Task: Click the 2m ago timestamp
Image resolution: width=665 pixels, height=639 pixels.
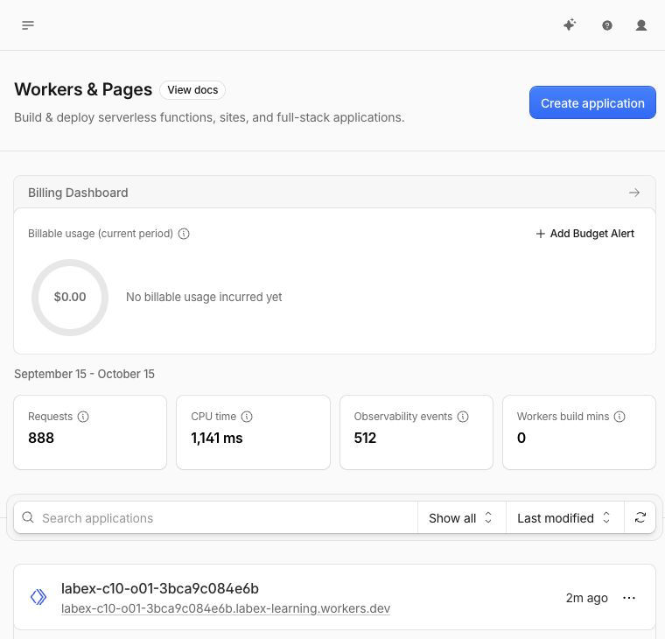Action: point(587,598)
